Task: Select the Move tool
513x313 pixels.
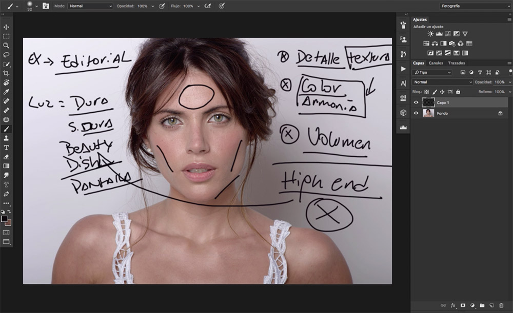Action: coord(6,27)
